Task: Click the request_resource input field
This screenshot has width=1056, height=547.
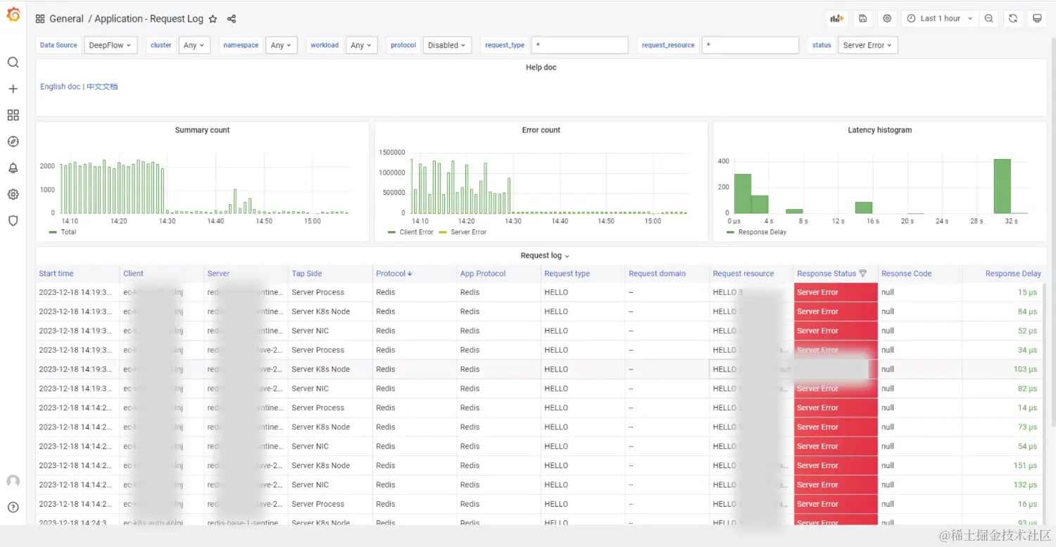Action: [x=750, y=45]
